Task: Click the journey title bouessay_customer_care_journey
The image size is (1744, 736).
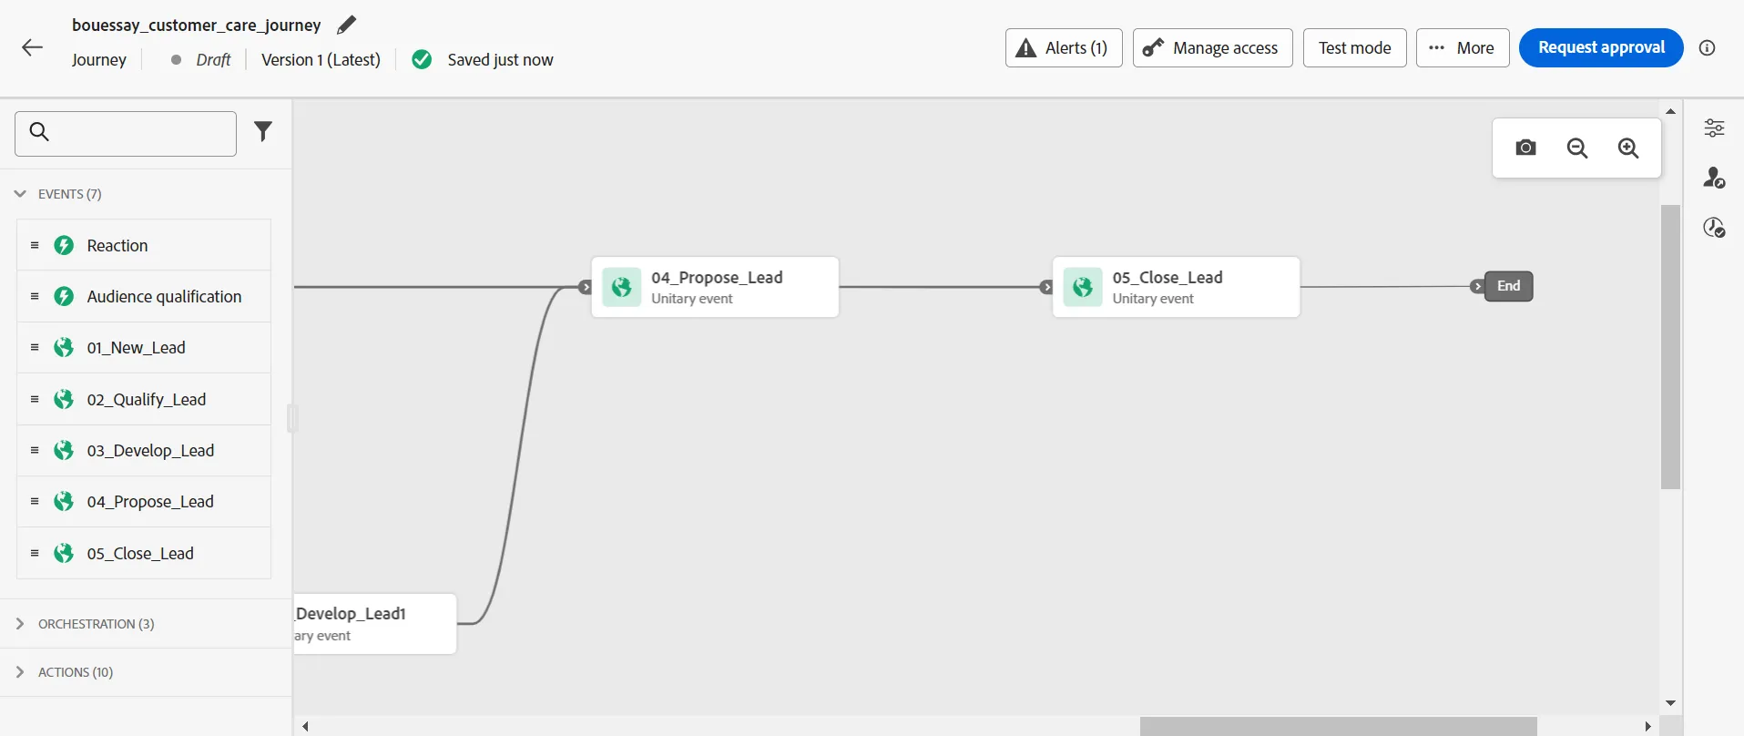Action: (x=196, y=26)
